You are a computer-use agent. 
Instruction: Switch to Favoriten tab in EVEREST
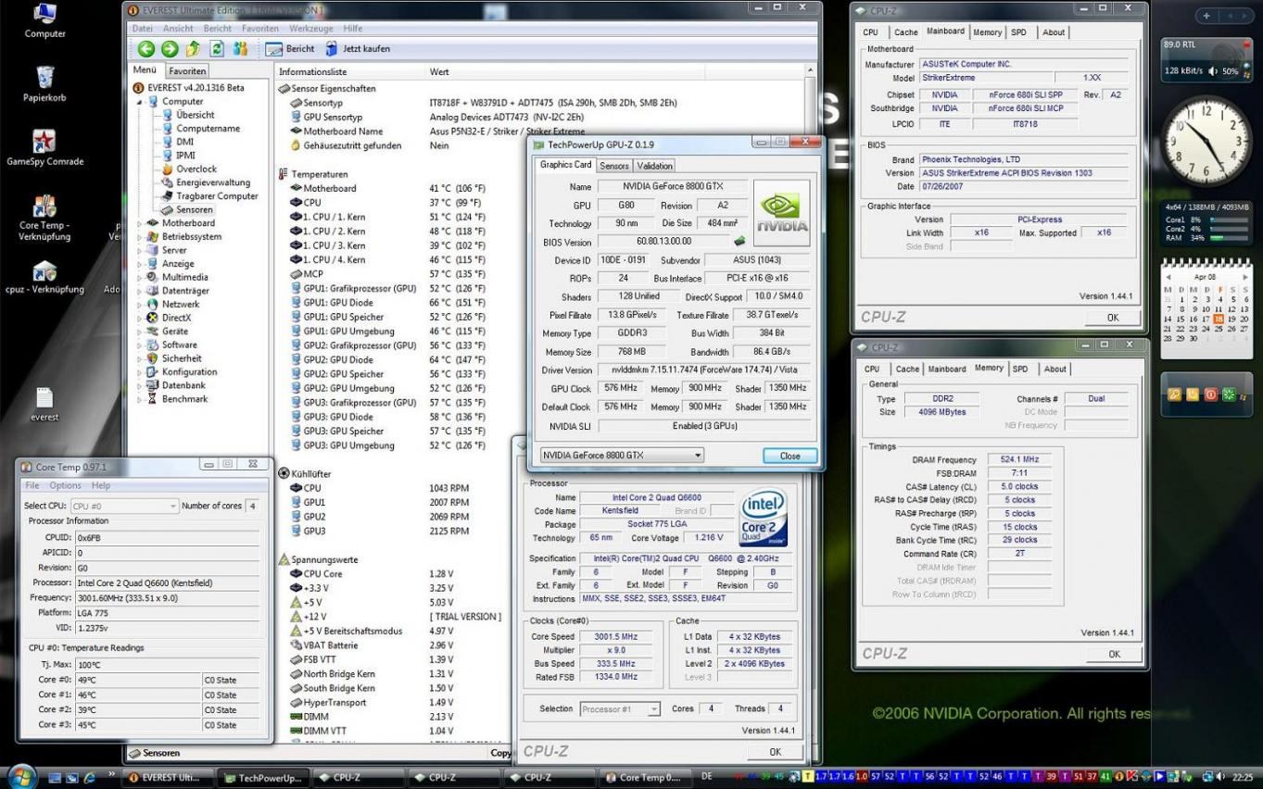[187, 70]
